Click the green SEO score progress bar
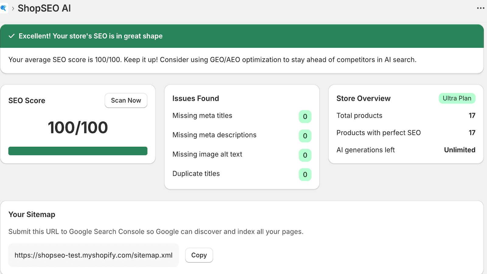The height and width of the screenshot is (274, 487). [78, 151]
